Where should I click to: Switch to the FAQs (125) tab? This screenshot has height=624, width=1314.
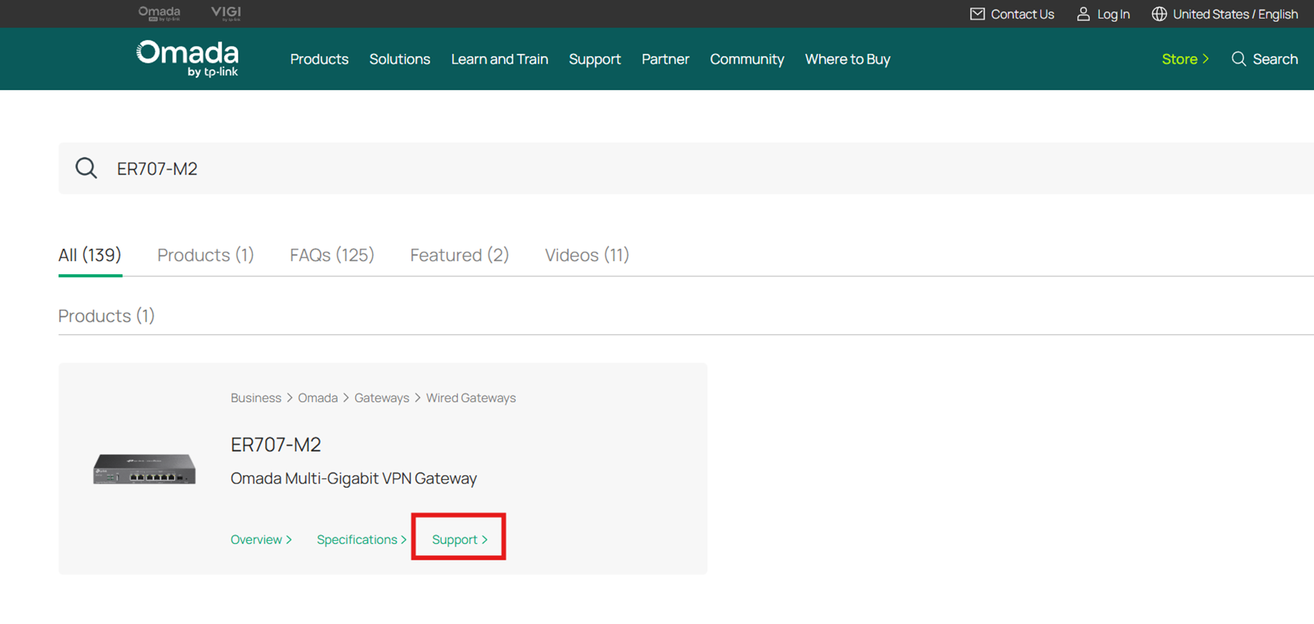coord(332,255)
